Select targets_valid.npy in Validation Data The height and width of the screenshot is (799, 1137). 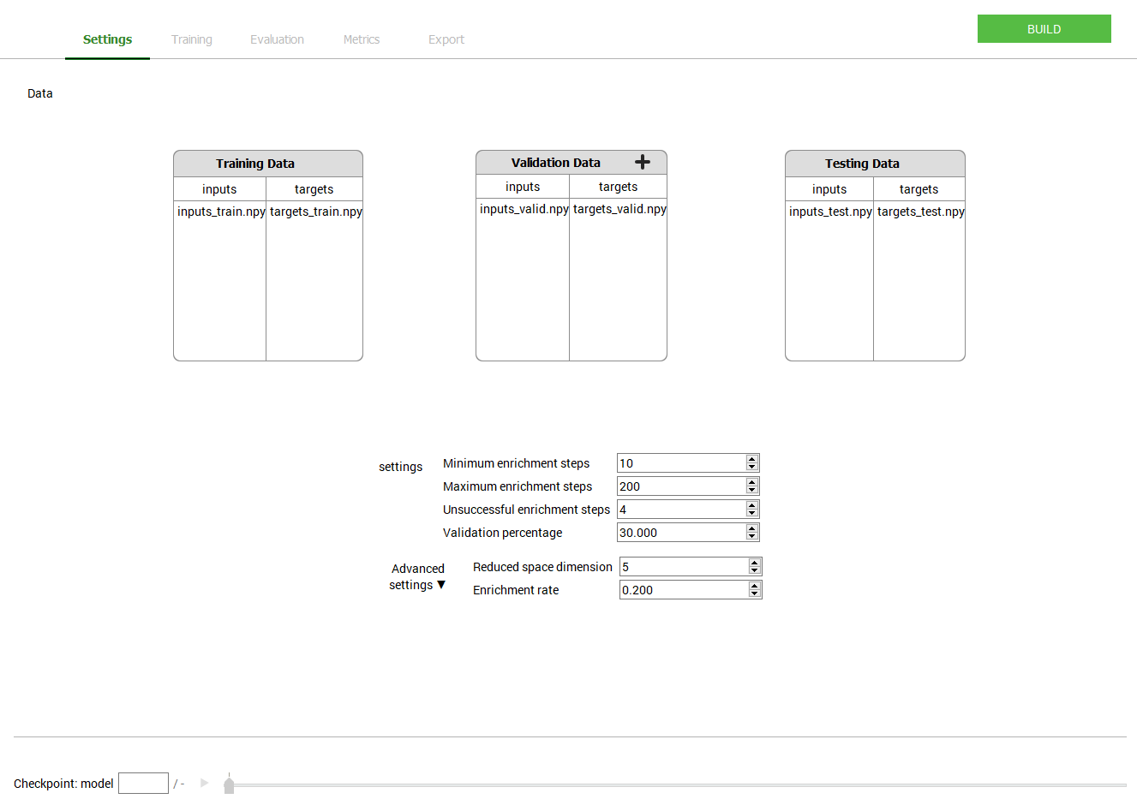pos(619,209)
